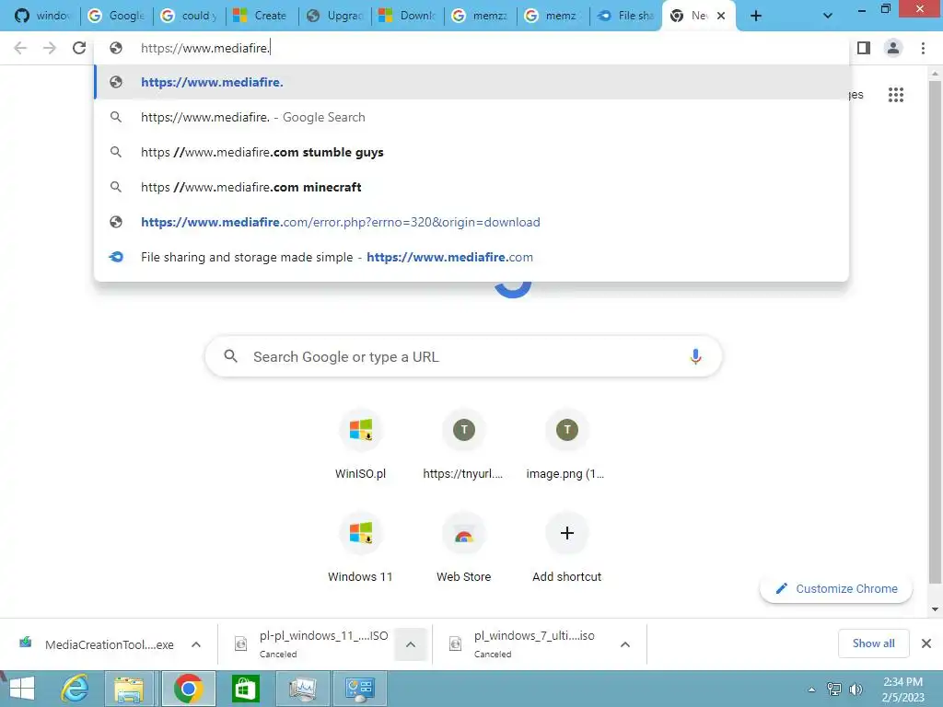The height and width of the screenshot is (707, 943).
Task: Open the tab search chevron
Action: pyautogui.click(x=828, y=17)
